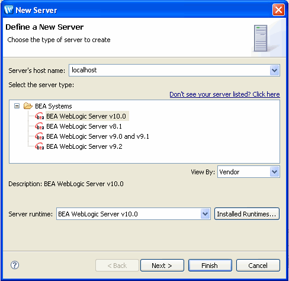Image resolution: width=289 pixels, height=281 pixels.
Task: Click the bea icon beside WebLogic Server v10.0
Action: click(x=40, y=116)
